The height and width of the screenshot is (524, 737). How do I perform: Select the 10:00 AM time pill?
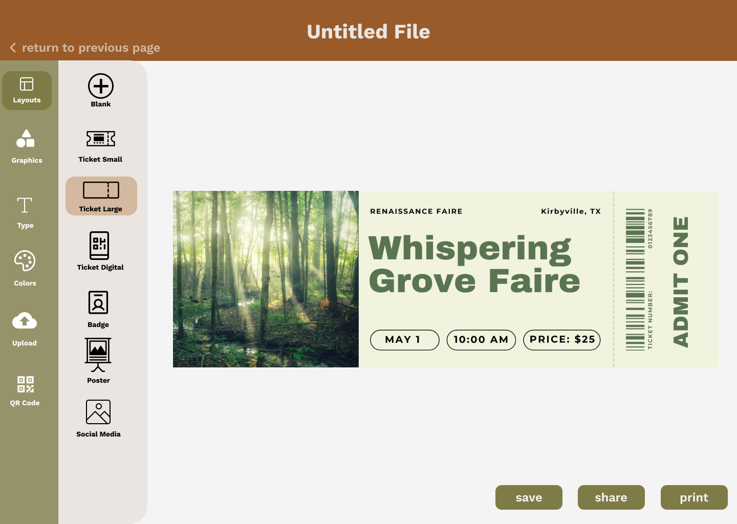481,340
